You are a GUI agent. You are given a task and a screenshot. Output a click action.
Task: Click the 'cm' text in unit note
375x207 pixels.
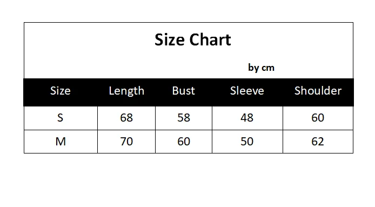(268, 68)
